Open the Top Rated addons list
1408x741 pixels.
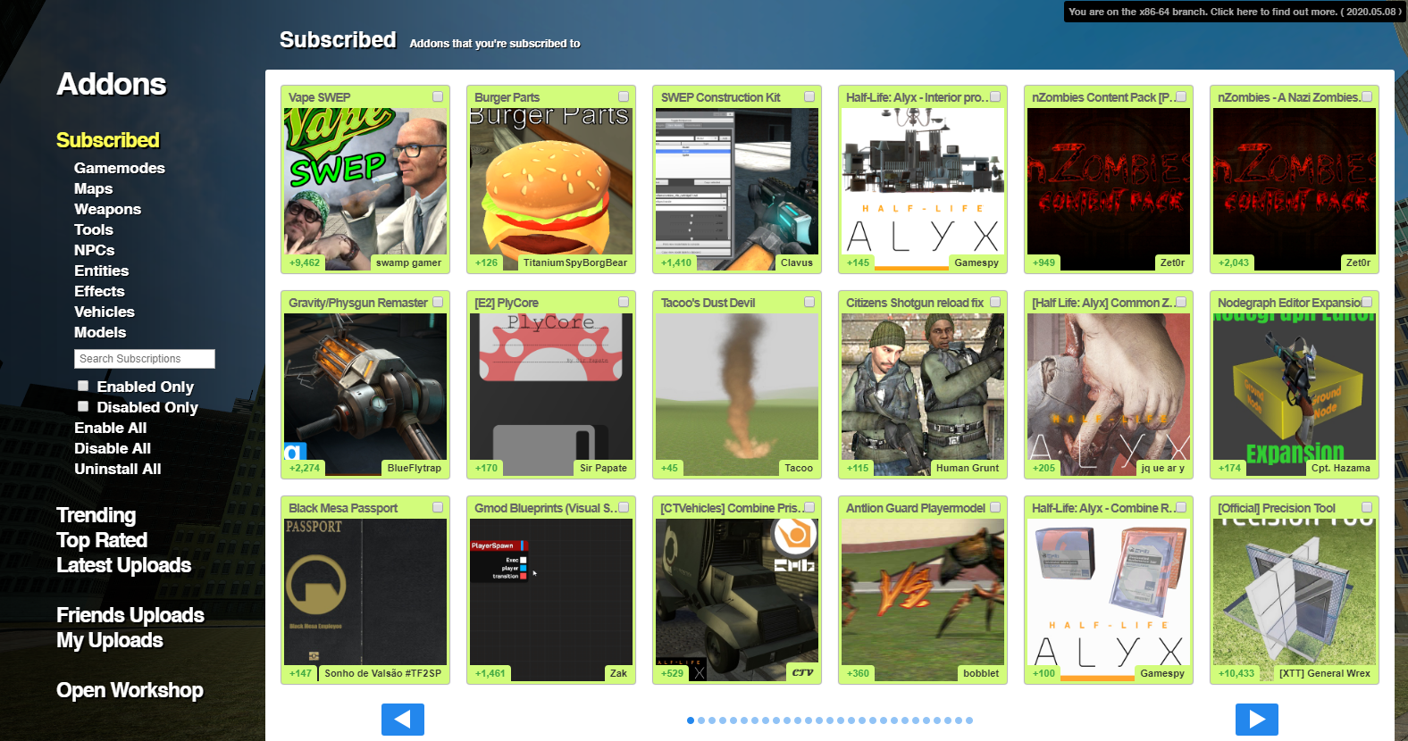(x=102, y=540)
